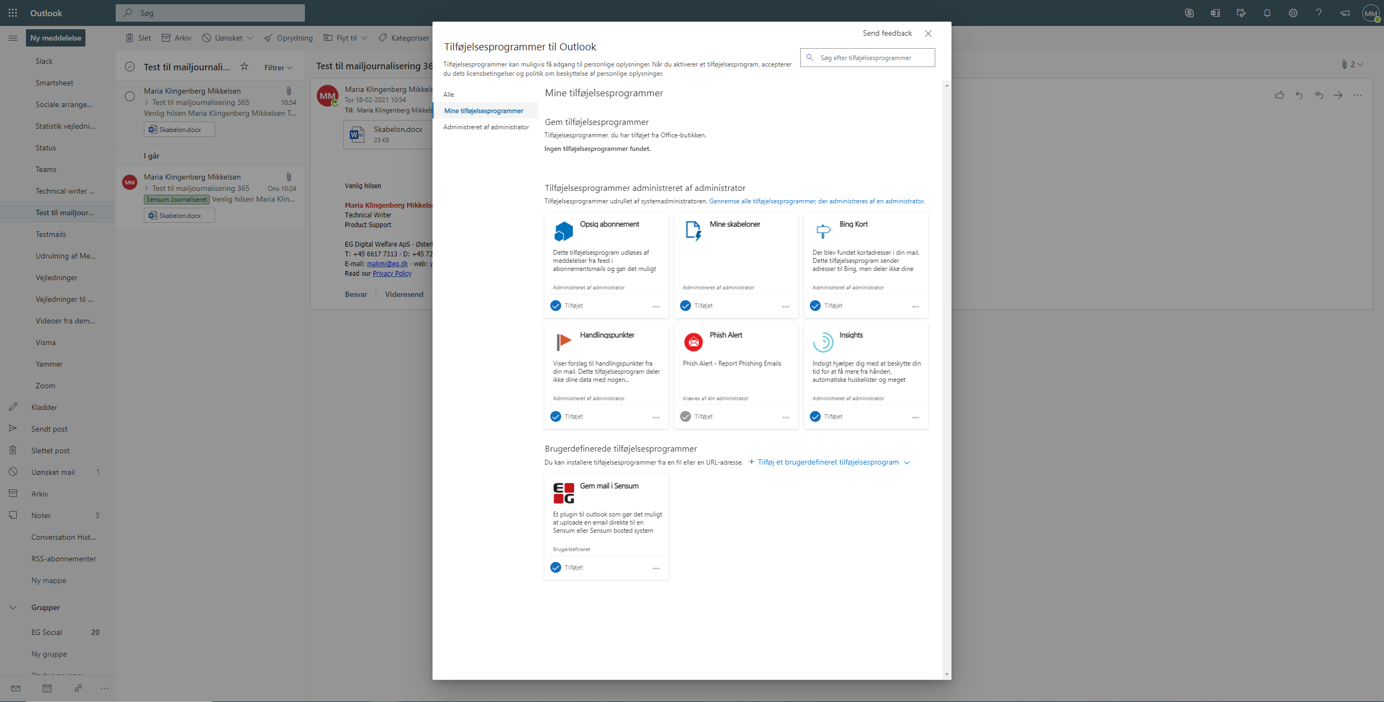Toggle the Tilføjet checkmark for Bing Kort

pyautogui.click(x=815, y=306)
